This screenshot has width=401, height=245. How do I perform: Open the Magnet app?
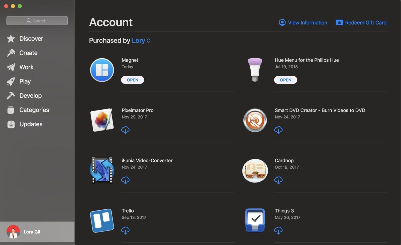click(132, 80)
